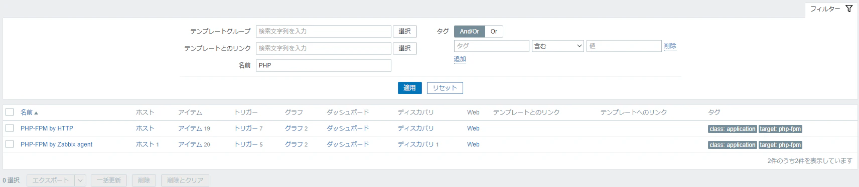The image size is (859, 187).
Task: Open the PHP-FPM by Zabbix agent template
Action: (56, 144)
